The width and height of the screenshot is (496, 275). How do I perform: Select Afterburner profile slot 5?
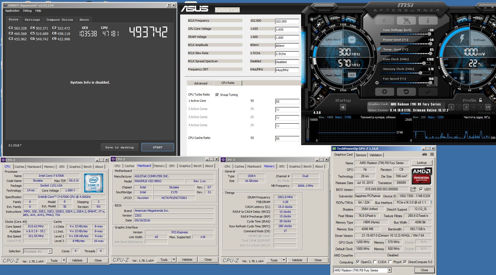(481, 107)
